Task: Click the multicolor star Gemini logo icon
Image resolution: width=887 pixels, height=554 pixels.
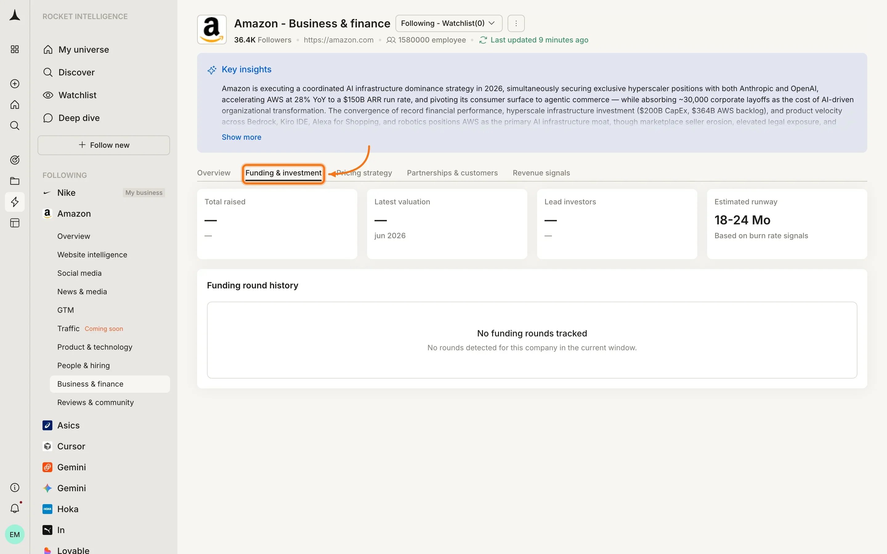Action: 47,488
